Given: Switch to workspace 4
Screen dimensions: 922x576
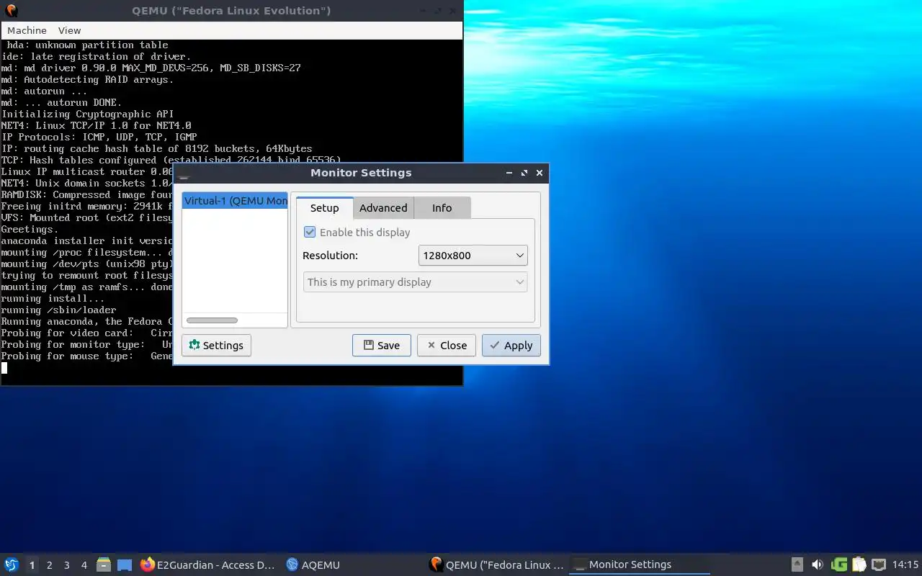Looking at the screenshot, I should [84, 565].
